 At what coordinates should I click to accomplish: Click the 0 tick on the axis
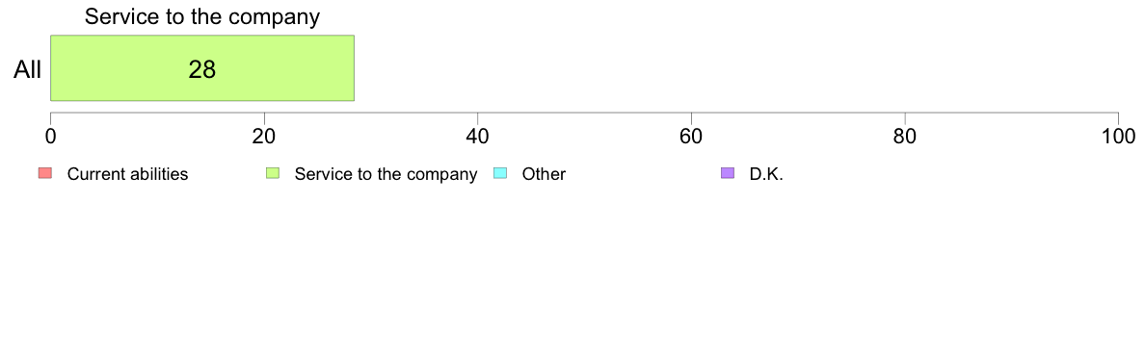coord(50,137)
